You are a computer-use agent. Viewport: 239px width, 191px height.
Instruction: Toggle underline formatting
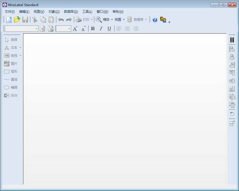[x=109, y=29]
